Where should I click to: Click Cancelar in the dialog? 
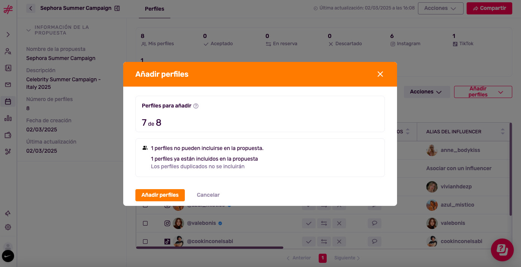pos(208,195)
